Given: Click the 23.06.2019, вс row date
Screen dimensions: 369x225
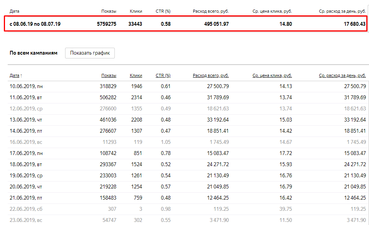Looking at the screenshot, I should click(x=26, y=220).
